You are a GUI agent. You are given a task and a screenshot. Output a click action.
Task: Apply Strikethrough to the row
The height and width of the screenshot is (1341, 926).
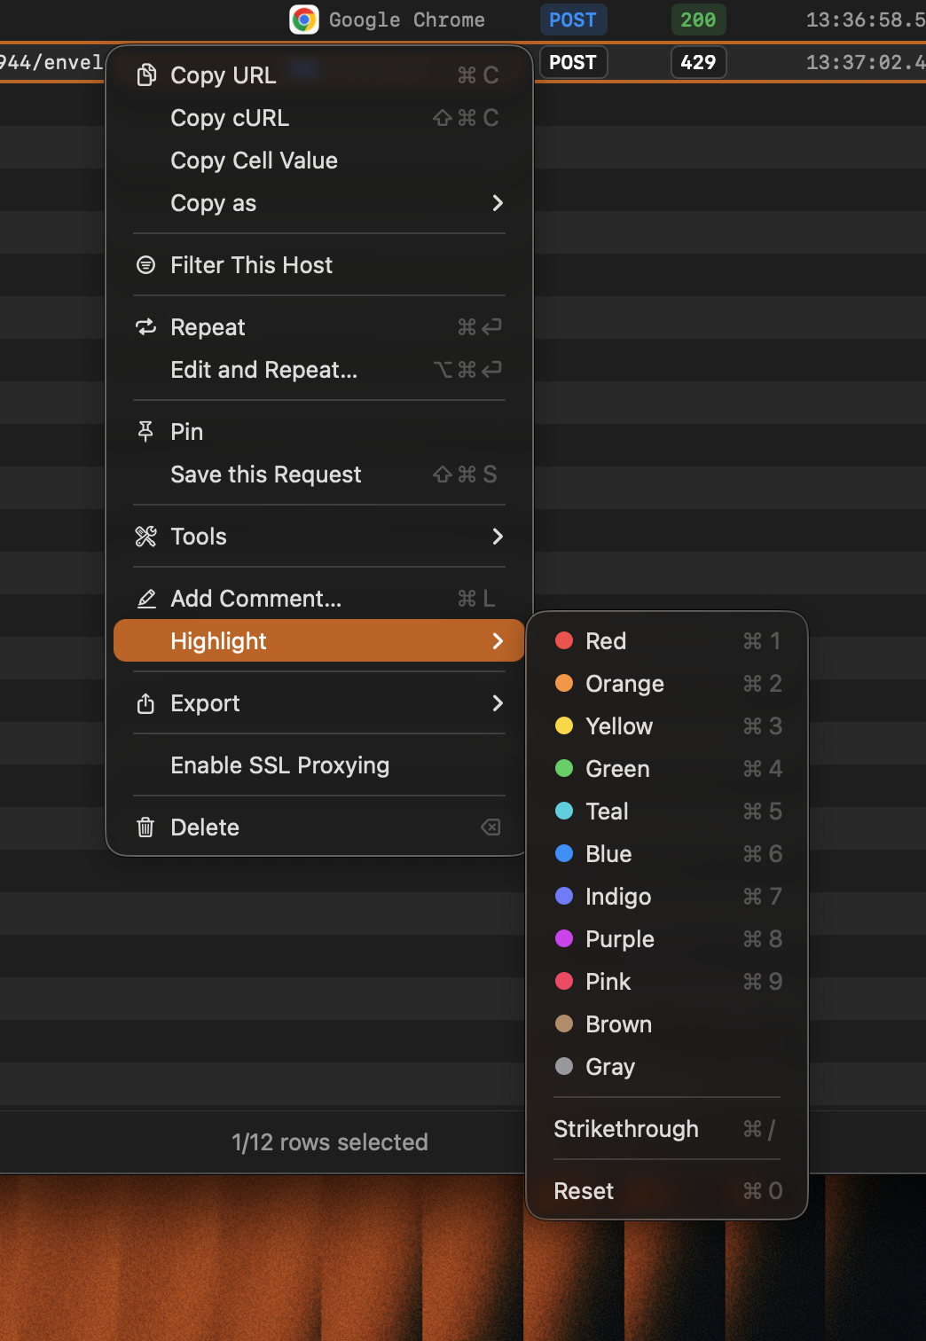(667, 1129)
